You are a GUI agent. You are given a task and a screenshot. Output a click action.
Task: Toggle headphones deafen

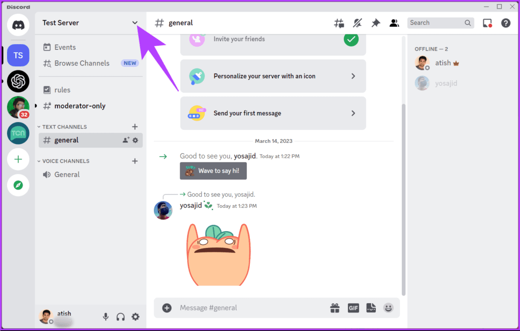(x=120, y=317)
